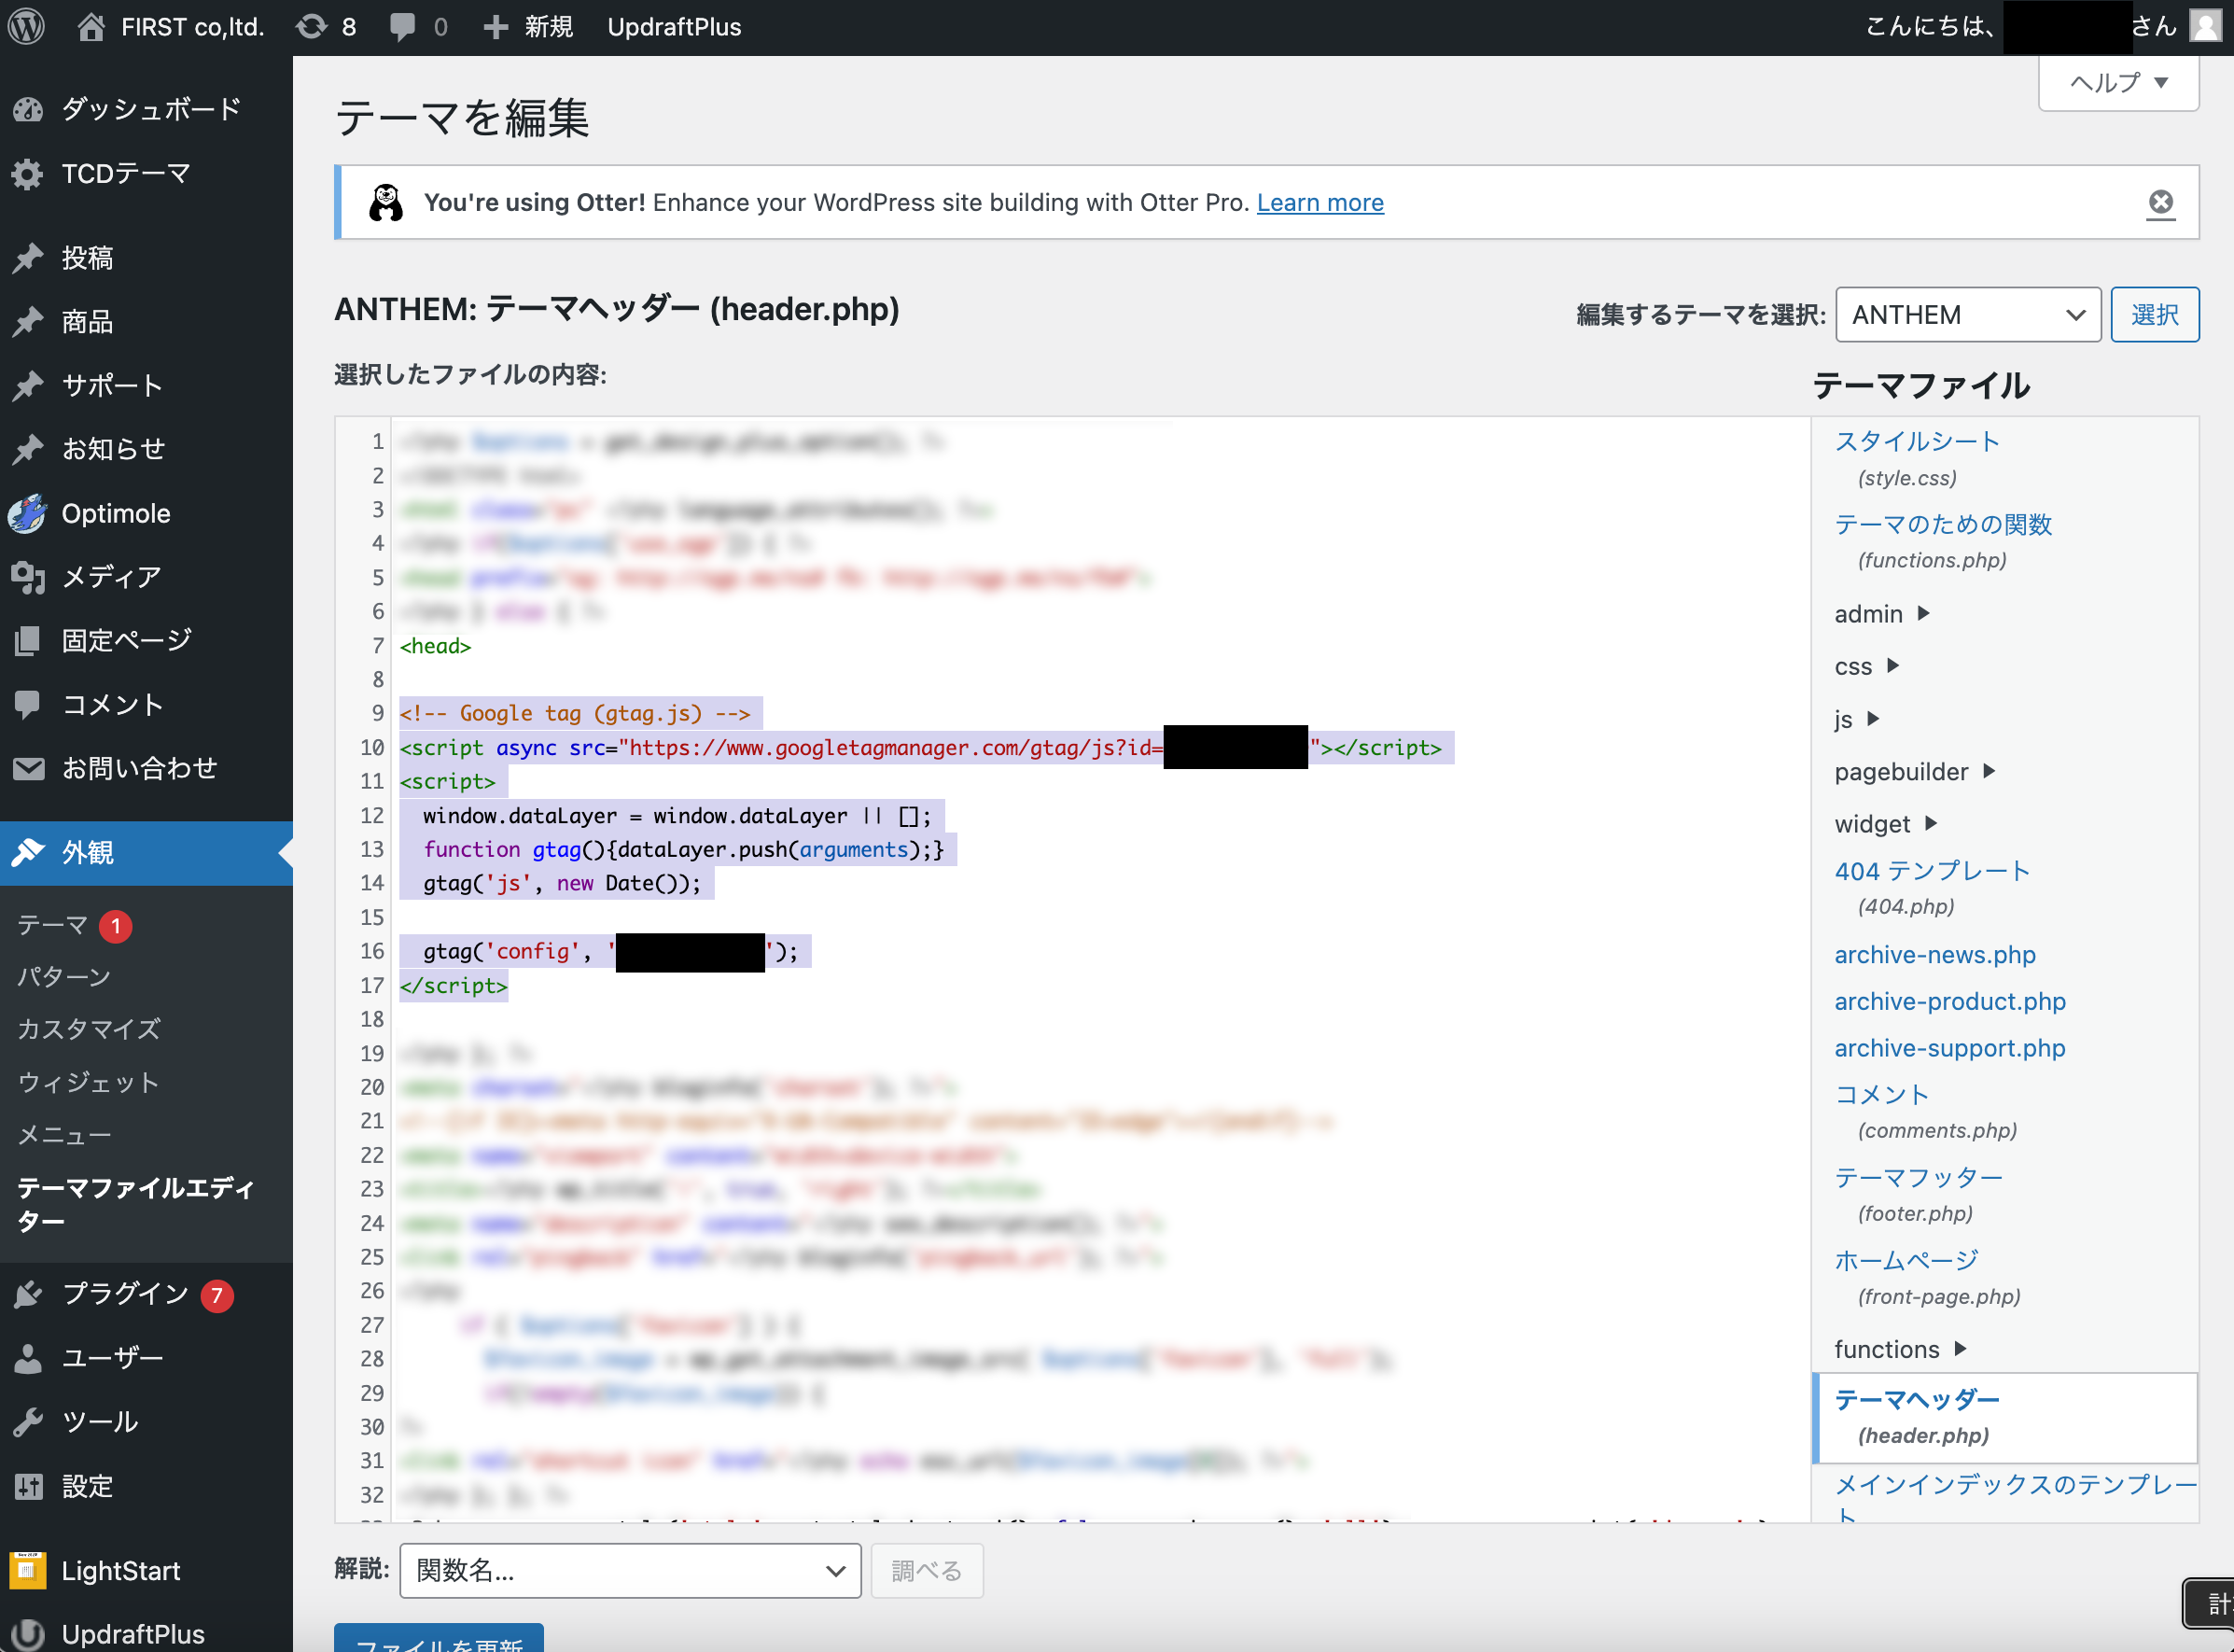Open the 外観 menu
This screenshot has width=2234, height=1652.
(146, 853)
